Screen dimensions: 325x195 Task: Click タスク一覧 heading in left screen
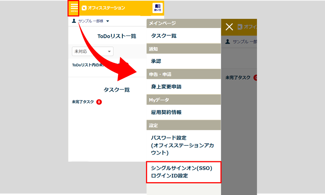pos(116,90)
